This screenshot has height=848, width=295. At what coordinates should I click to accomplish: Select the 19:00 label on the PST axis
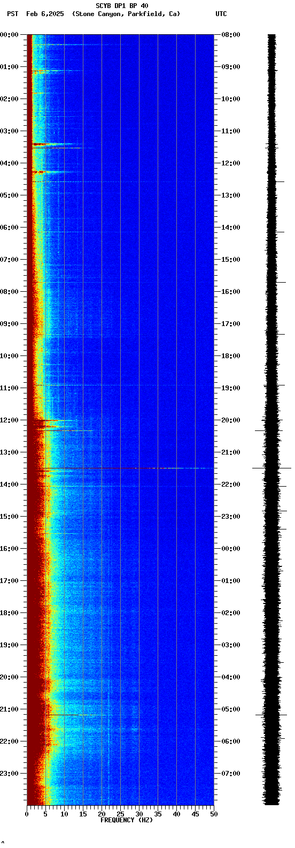[10, 645]
